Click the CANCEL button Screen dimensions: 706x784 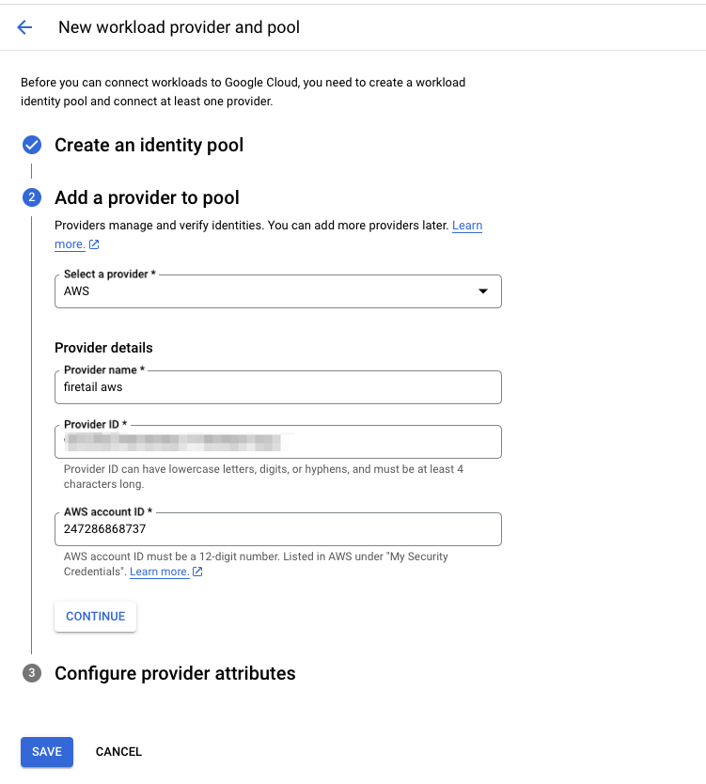point(118,751)
